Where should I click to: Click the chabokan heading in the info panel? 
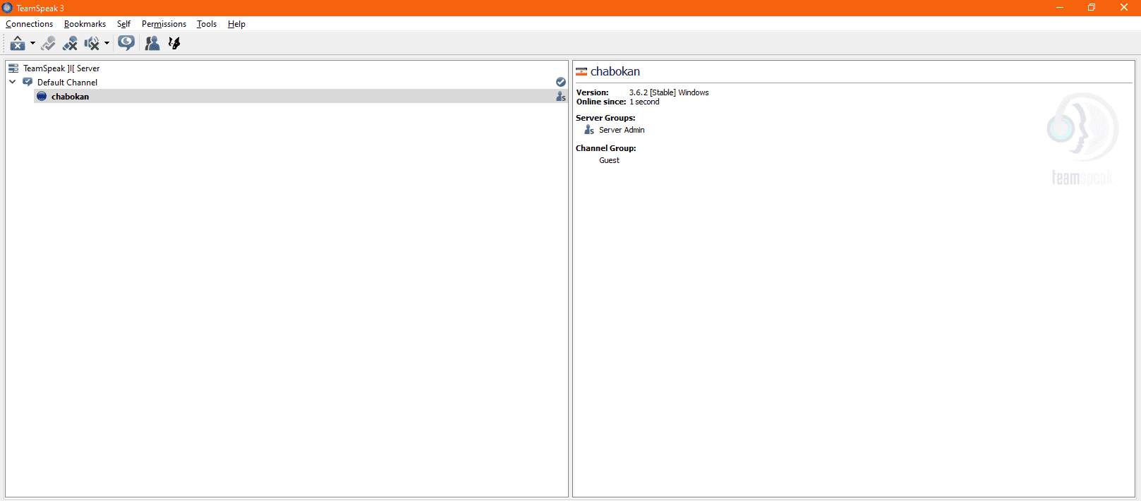(615, 72)
